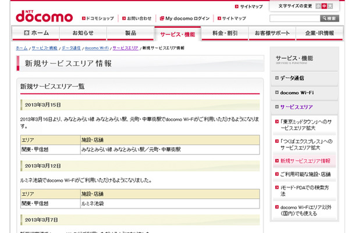Open the お知らせ navigation tab
355x233 pixels.
(x=83, y=33)
